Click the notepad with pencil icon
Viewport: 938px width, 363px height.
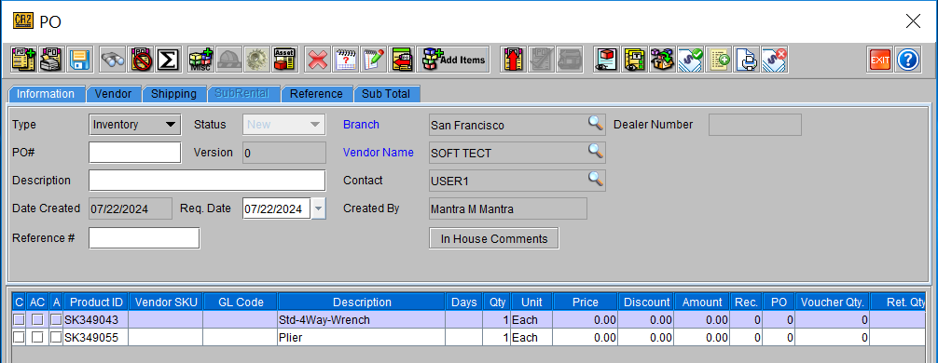click(x=373, y=60)
